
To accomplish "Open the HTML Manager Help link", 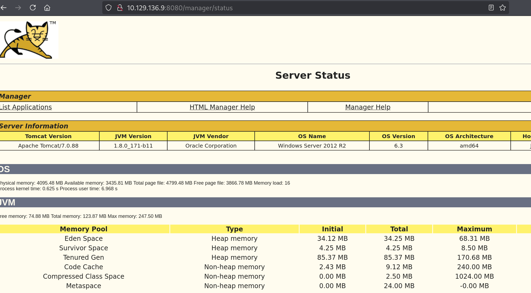I will [x=222, y=107].
